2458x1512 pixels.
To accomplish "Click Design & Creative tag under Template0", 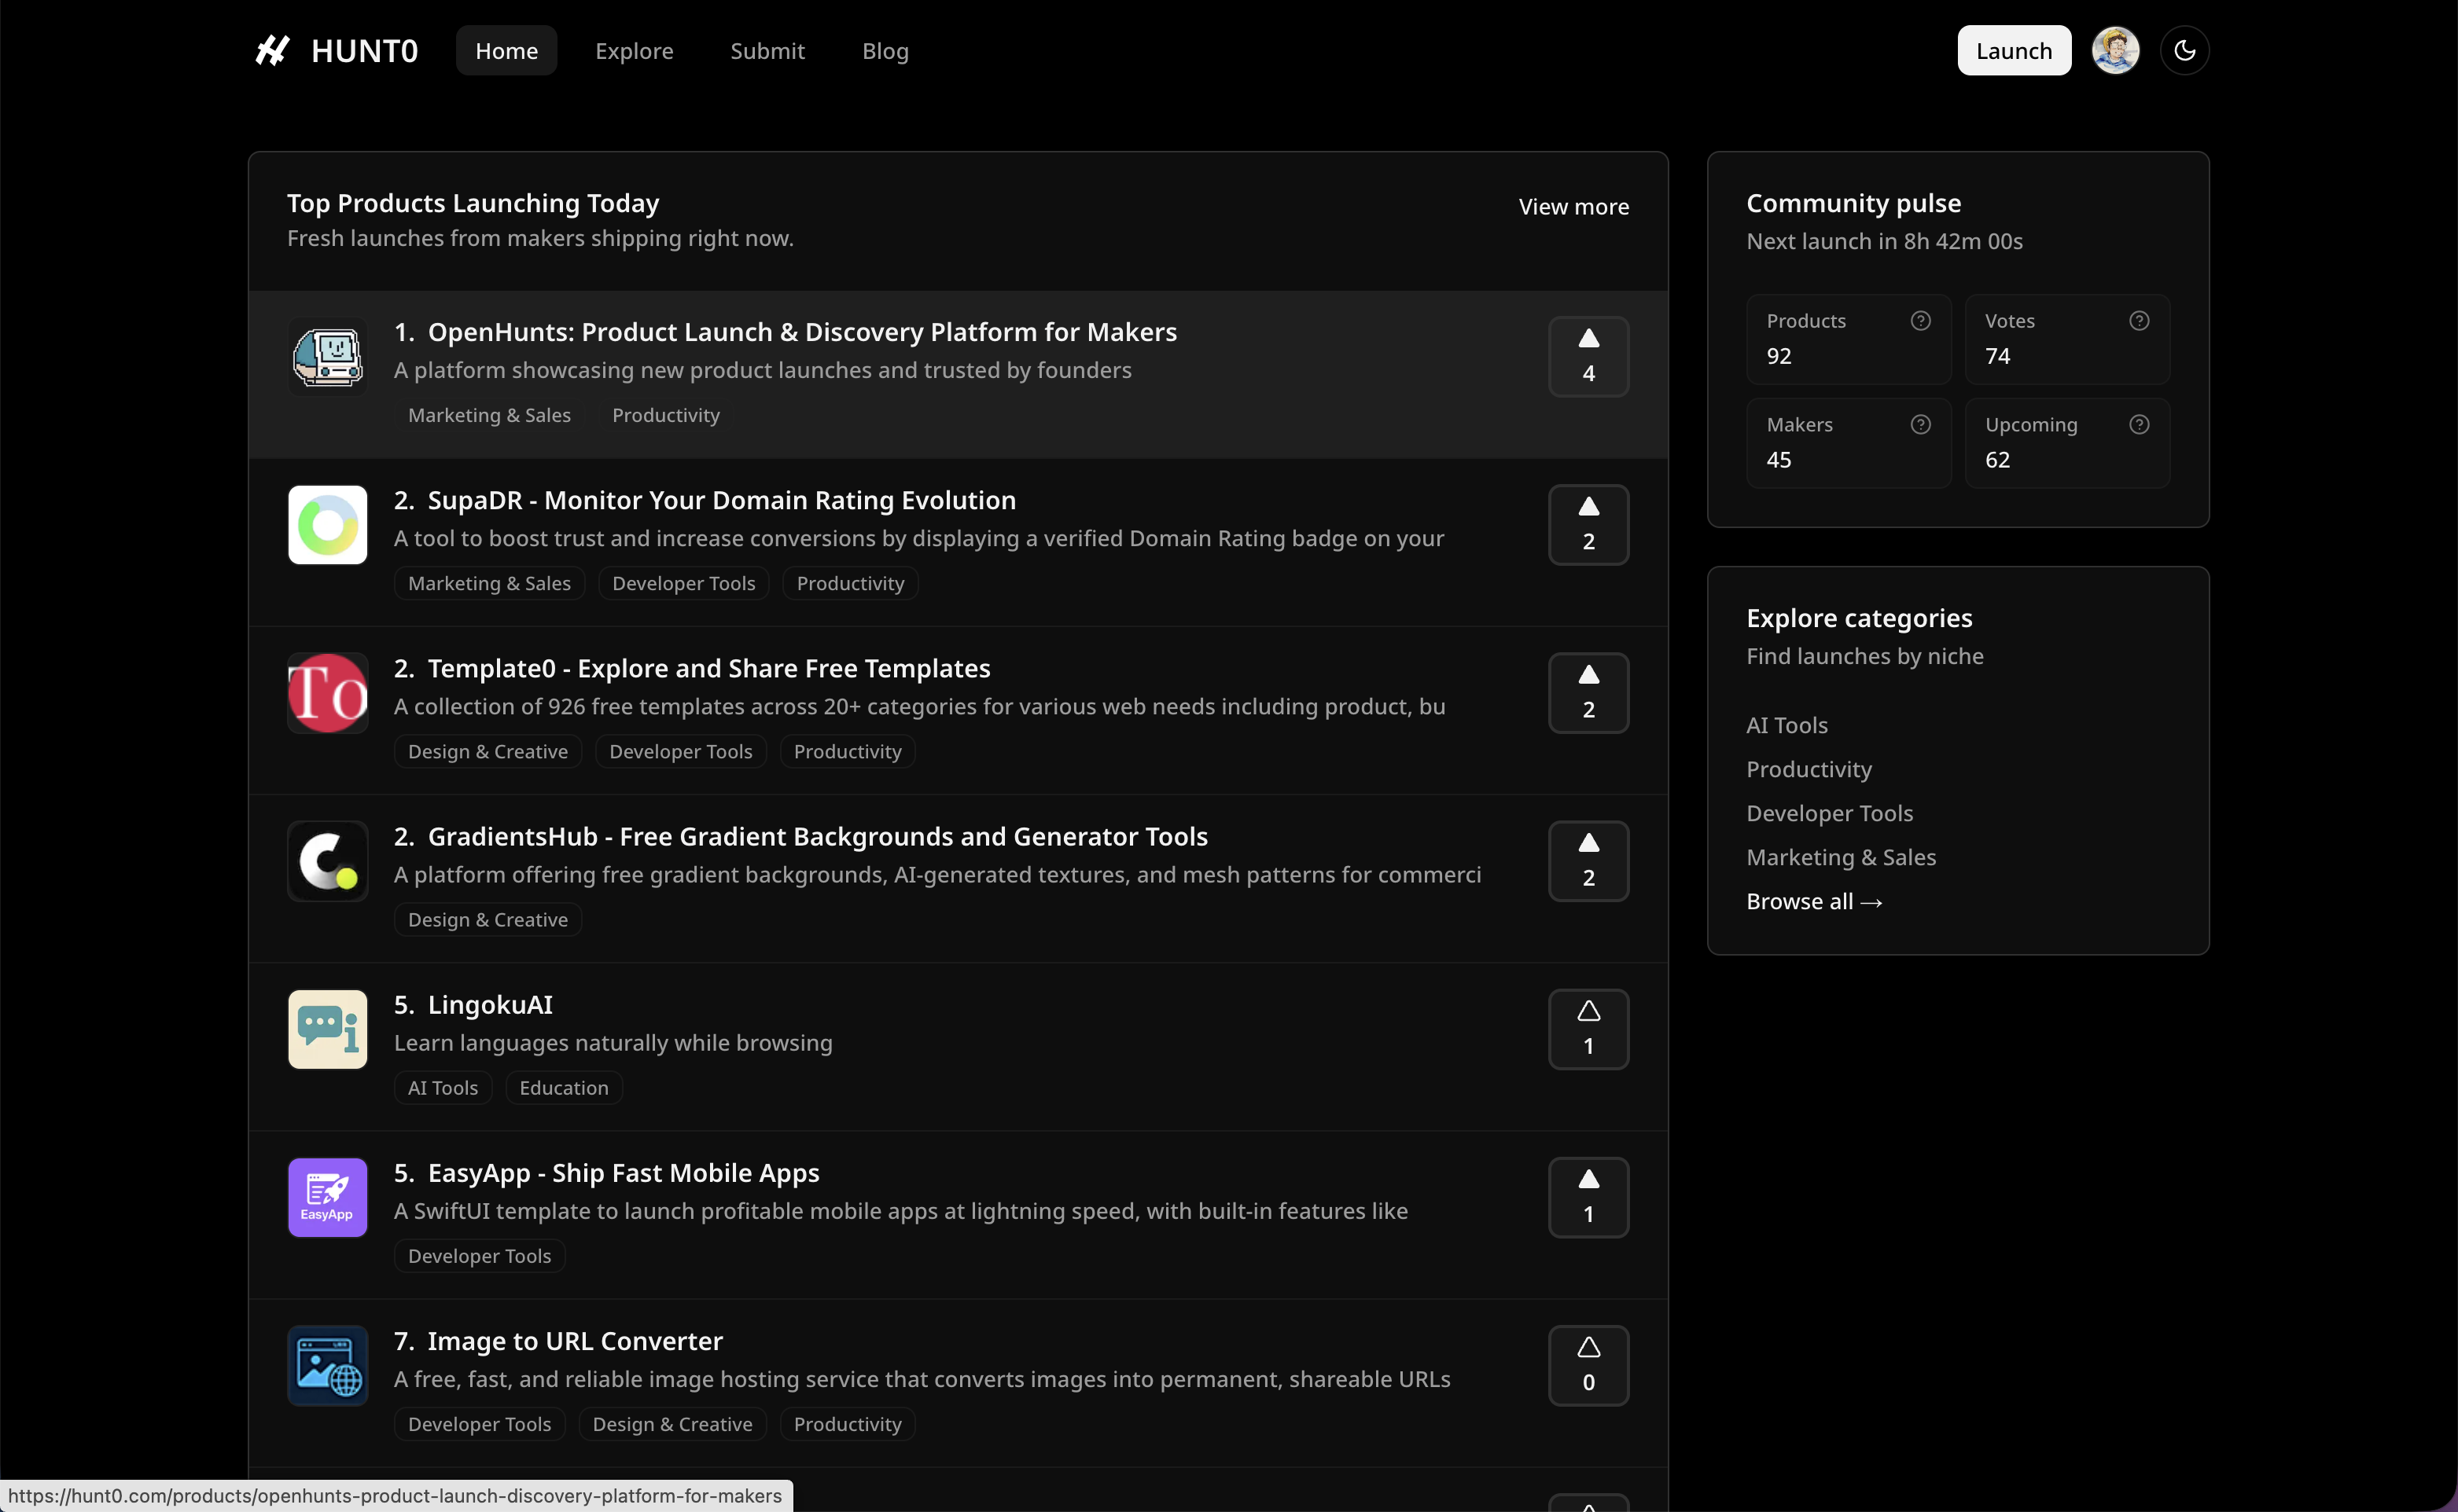I will [x=488, y=751].
